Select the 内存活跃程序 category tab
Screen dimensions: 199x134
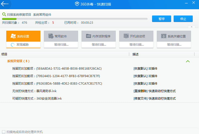point(99,39)
